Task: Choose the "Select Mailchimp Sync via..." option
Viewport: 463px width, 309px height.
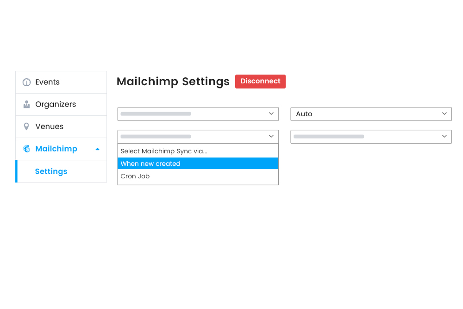Action: click(x=164, y=151)
